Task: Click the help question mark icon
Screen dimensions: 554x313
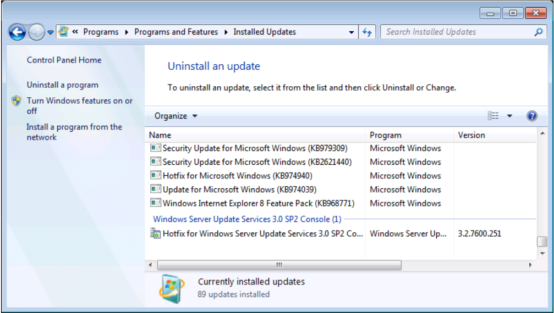Action: pos(531,116)
